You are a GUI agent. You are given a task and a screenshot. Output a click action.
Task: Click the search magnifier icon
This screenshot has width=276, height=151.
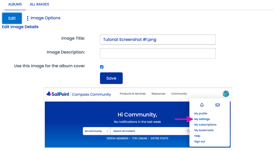pyautogui.click(x=188, y=131)
